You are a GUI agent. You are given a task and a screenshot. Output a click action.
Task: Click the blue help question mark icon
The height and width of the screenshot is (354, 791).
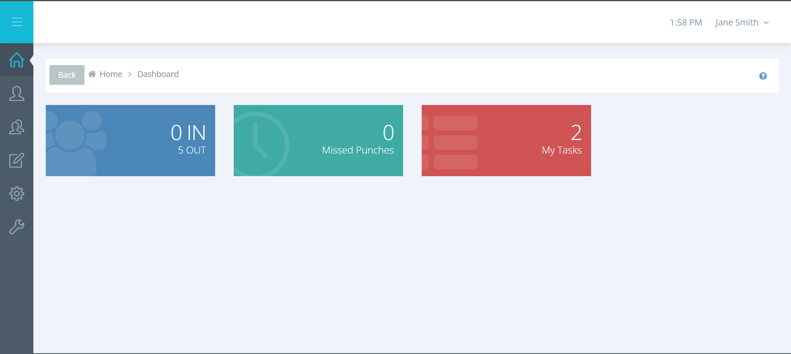(x=763, y=76)
